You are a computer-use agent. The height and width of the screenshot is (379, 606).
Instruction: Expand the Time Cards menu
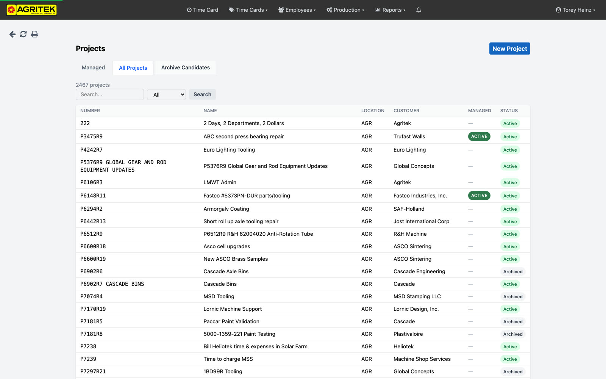click(248, 10)
